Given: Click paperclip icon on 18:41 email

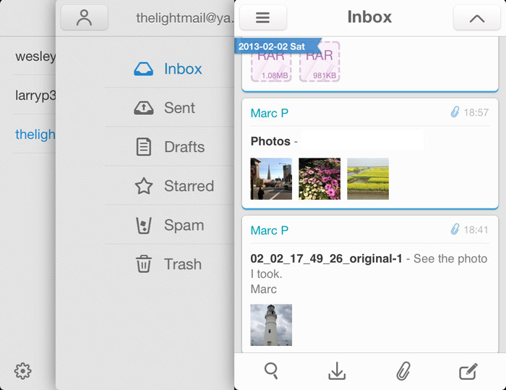Looking at the screenshot, I should tap(455, 229).
